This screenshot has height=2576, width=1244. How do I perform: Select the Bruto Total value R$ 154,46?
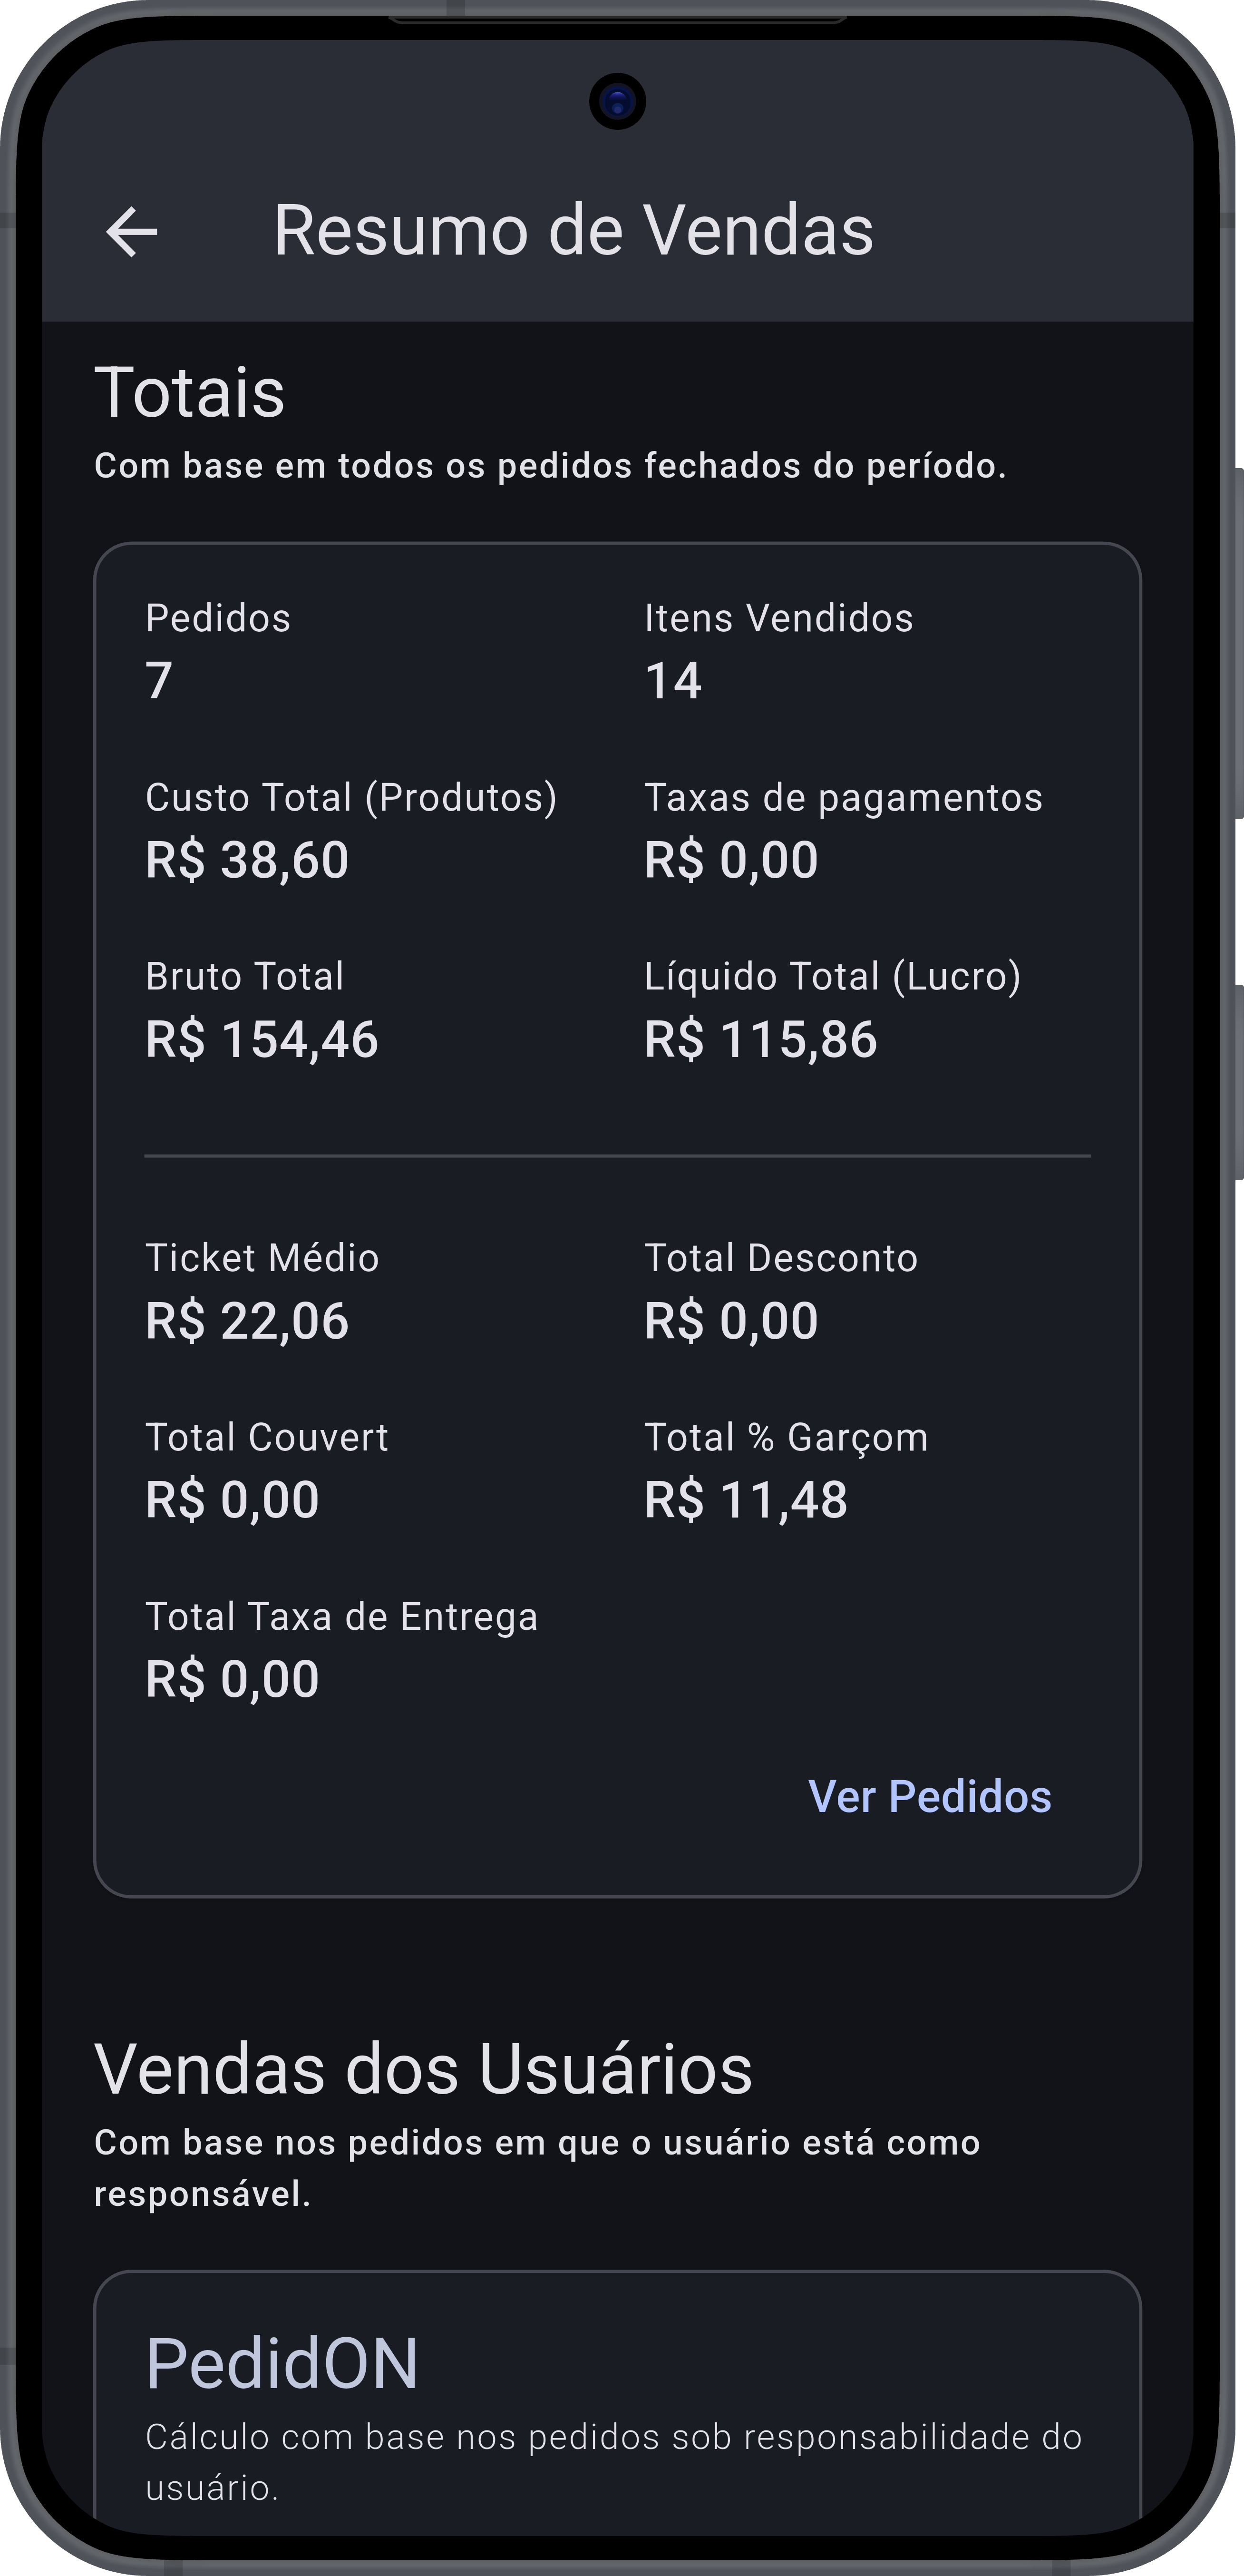[x=262, y=1039]
